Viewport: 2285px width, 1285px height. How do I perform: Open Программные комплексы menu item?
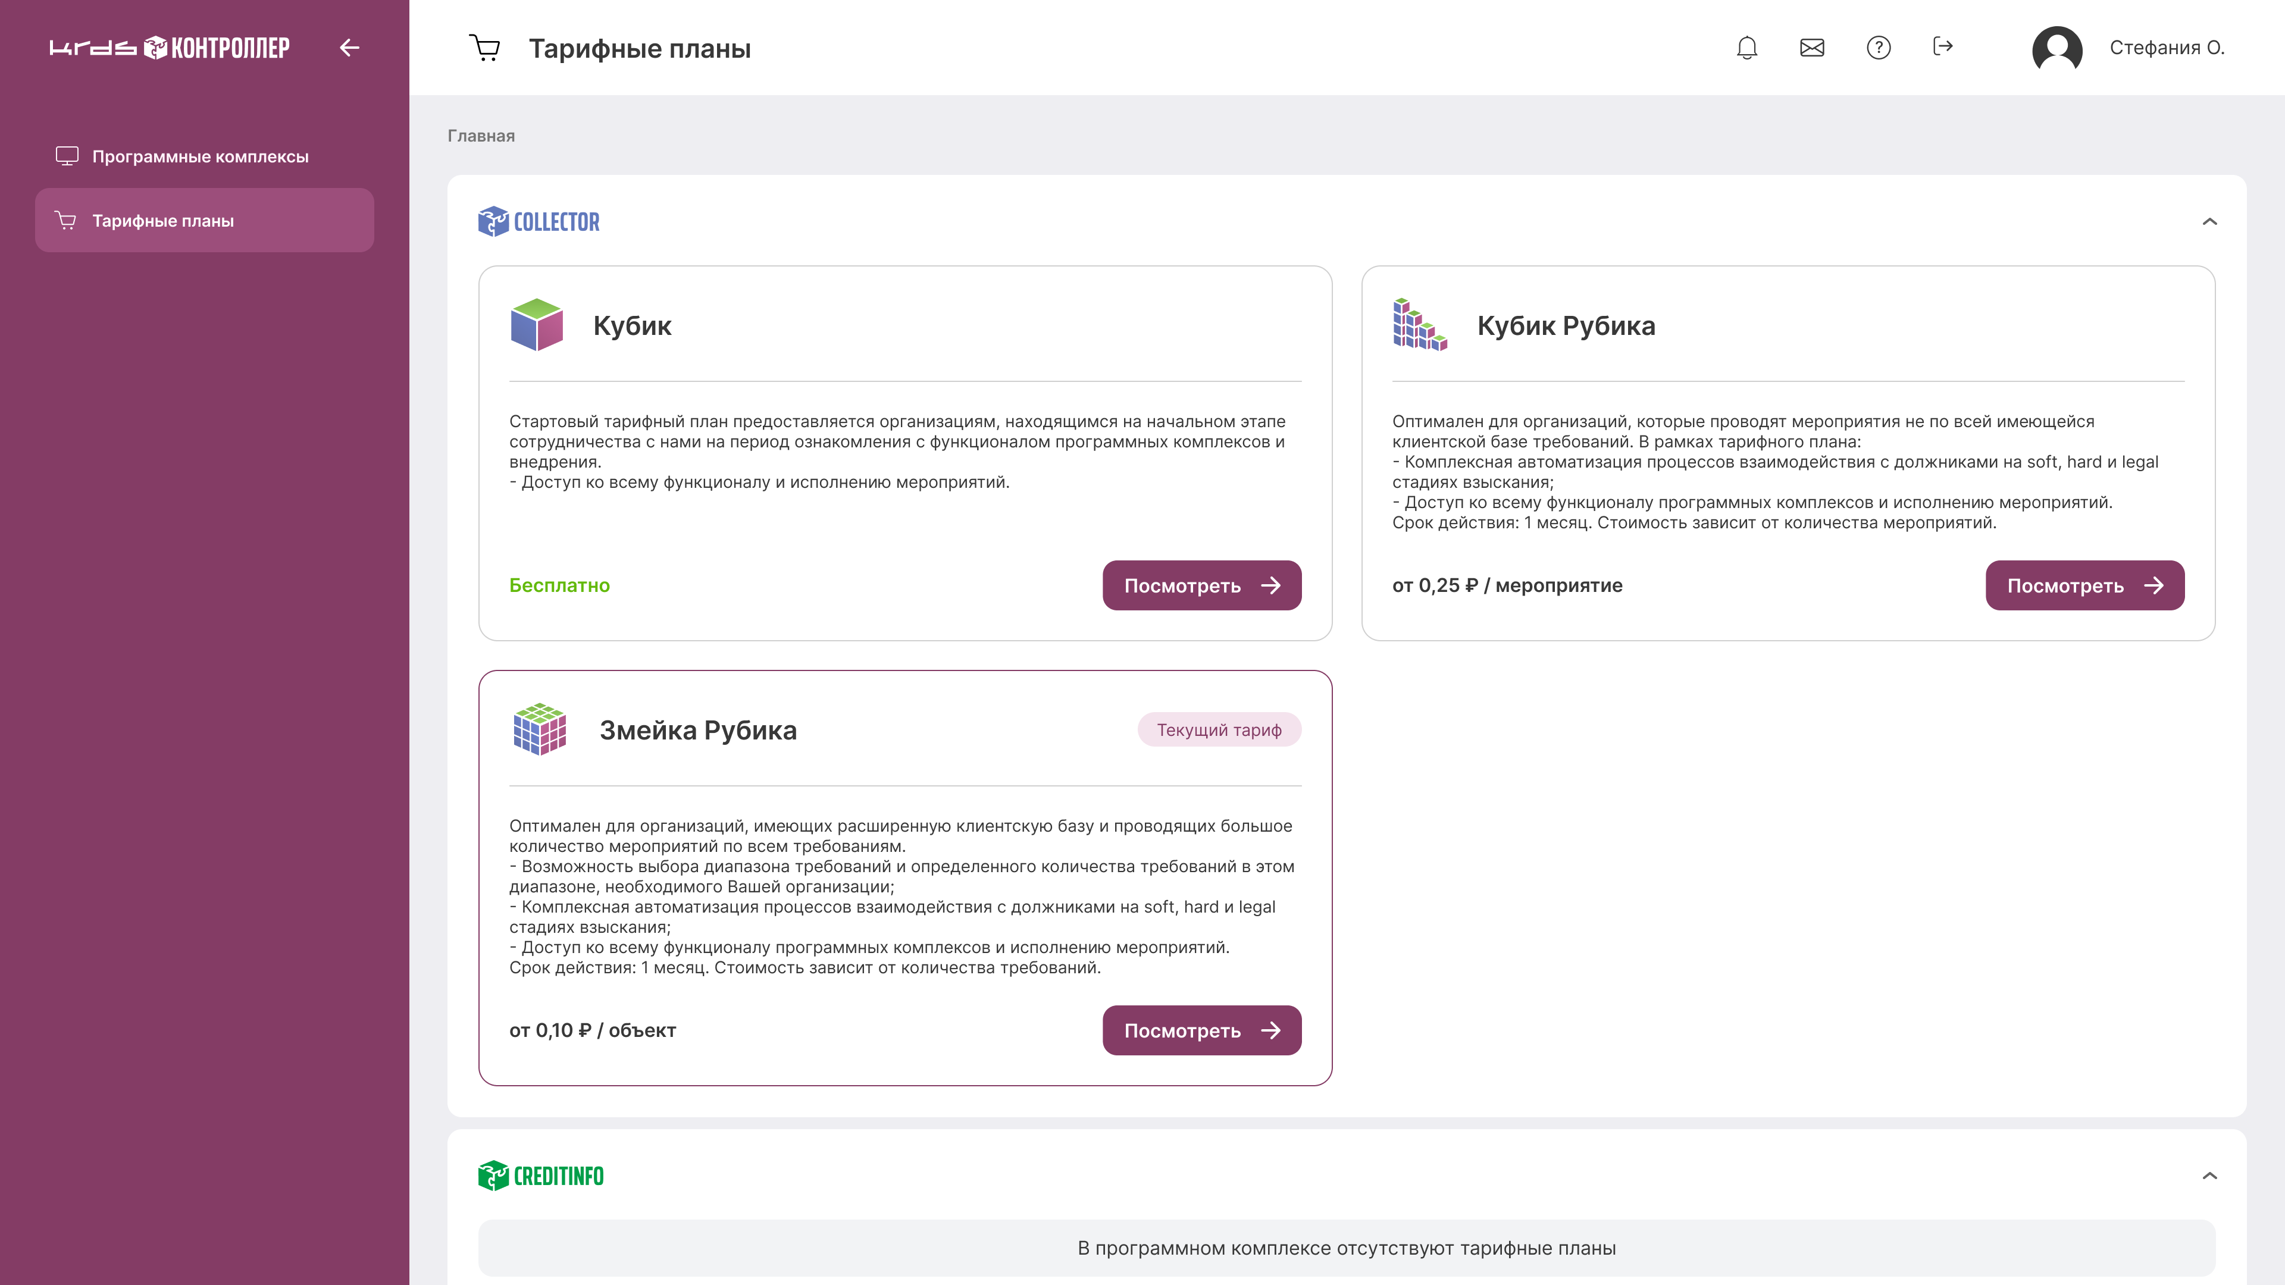pos(201,156)
